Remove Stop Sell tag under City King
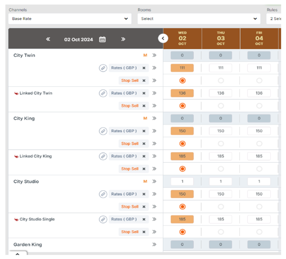The width and height of the screenshot is (286, 259). [144, 144]
